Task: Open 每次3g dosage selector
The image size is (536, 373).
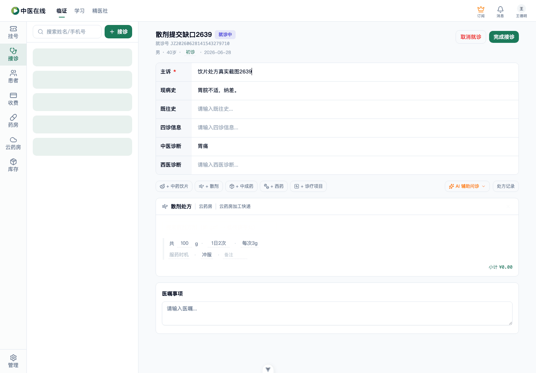Action: pos(250,243)
